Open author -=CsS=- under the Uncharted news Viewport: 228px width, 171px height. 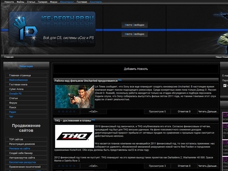click(x=93, y=112)
